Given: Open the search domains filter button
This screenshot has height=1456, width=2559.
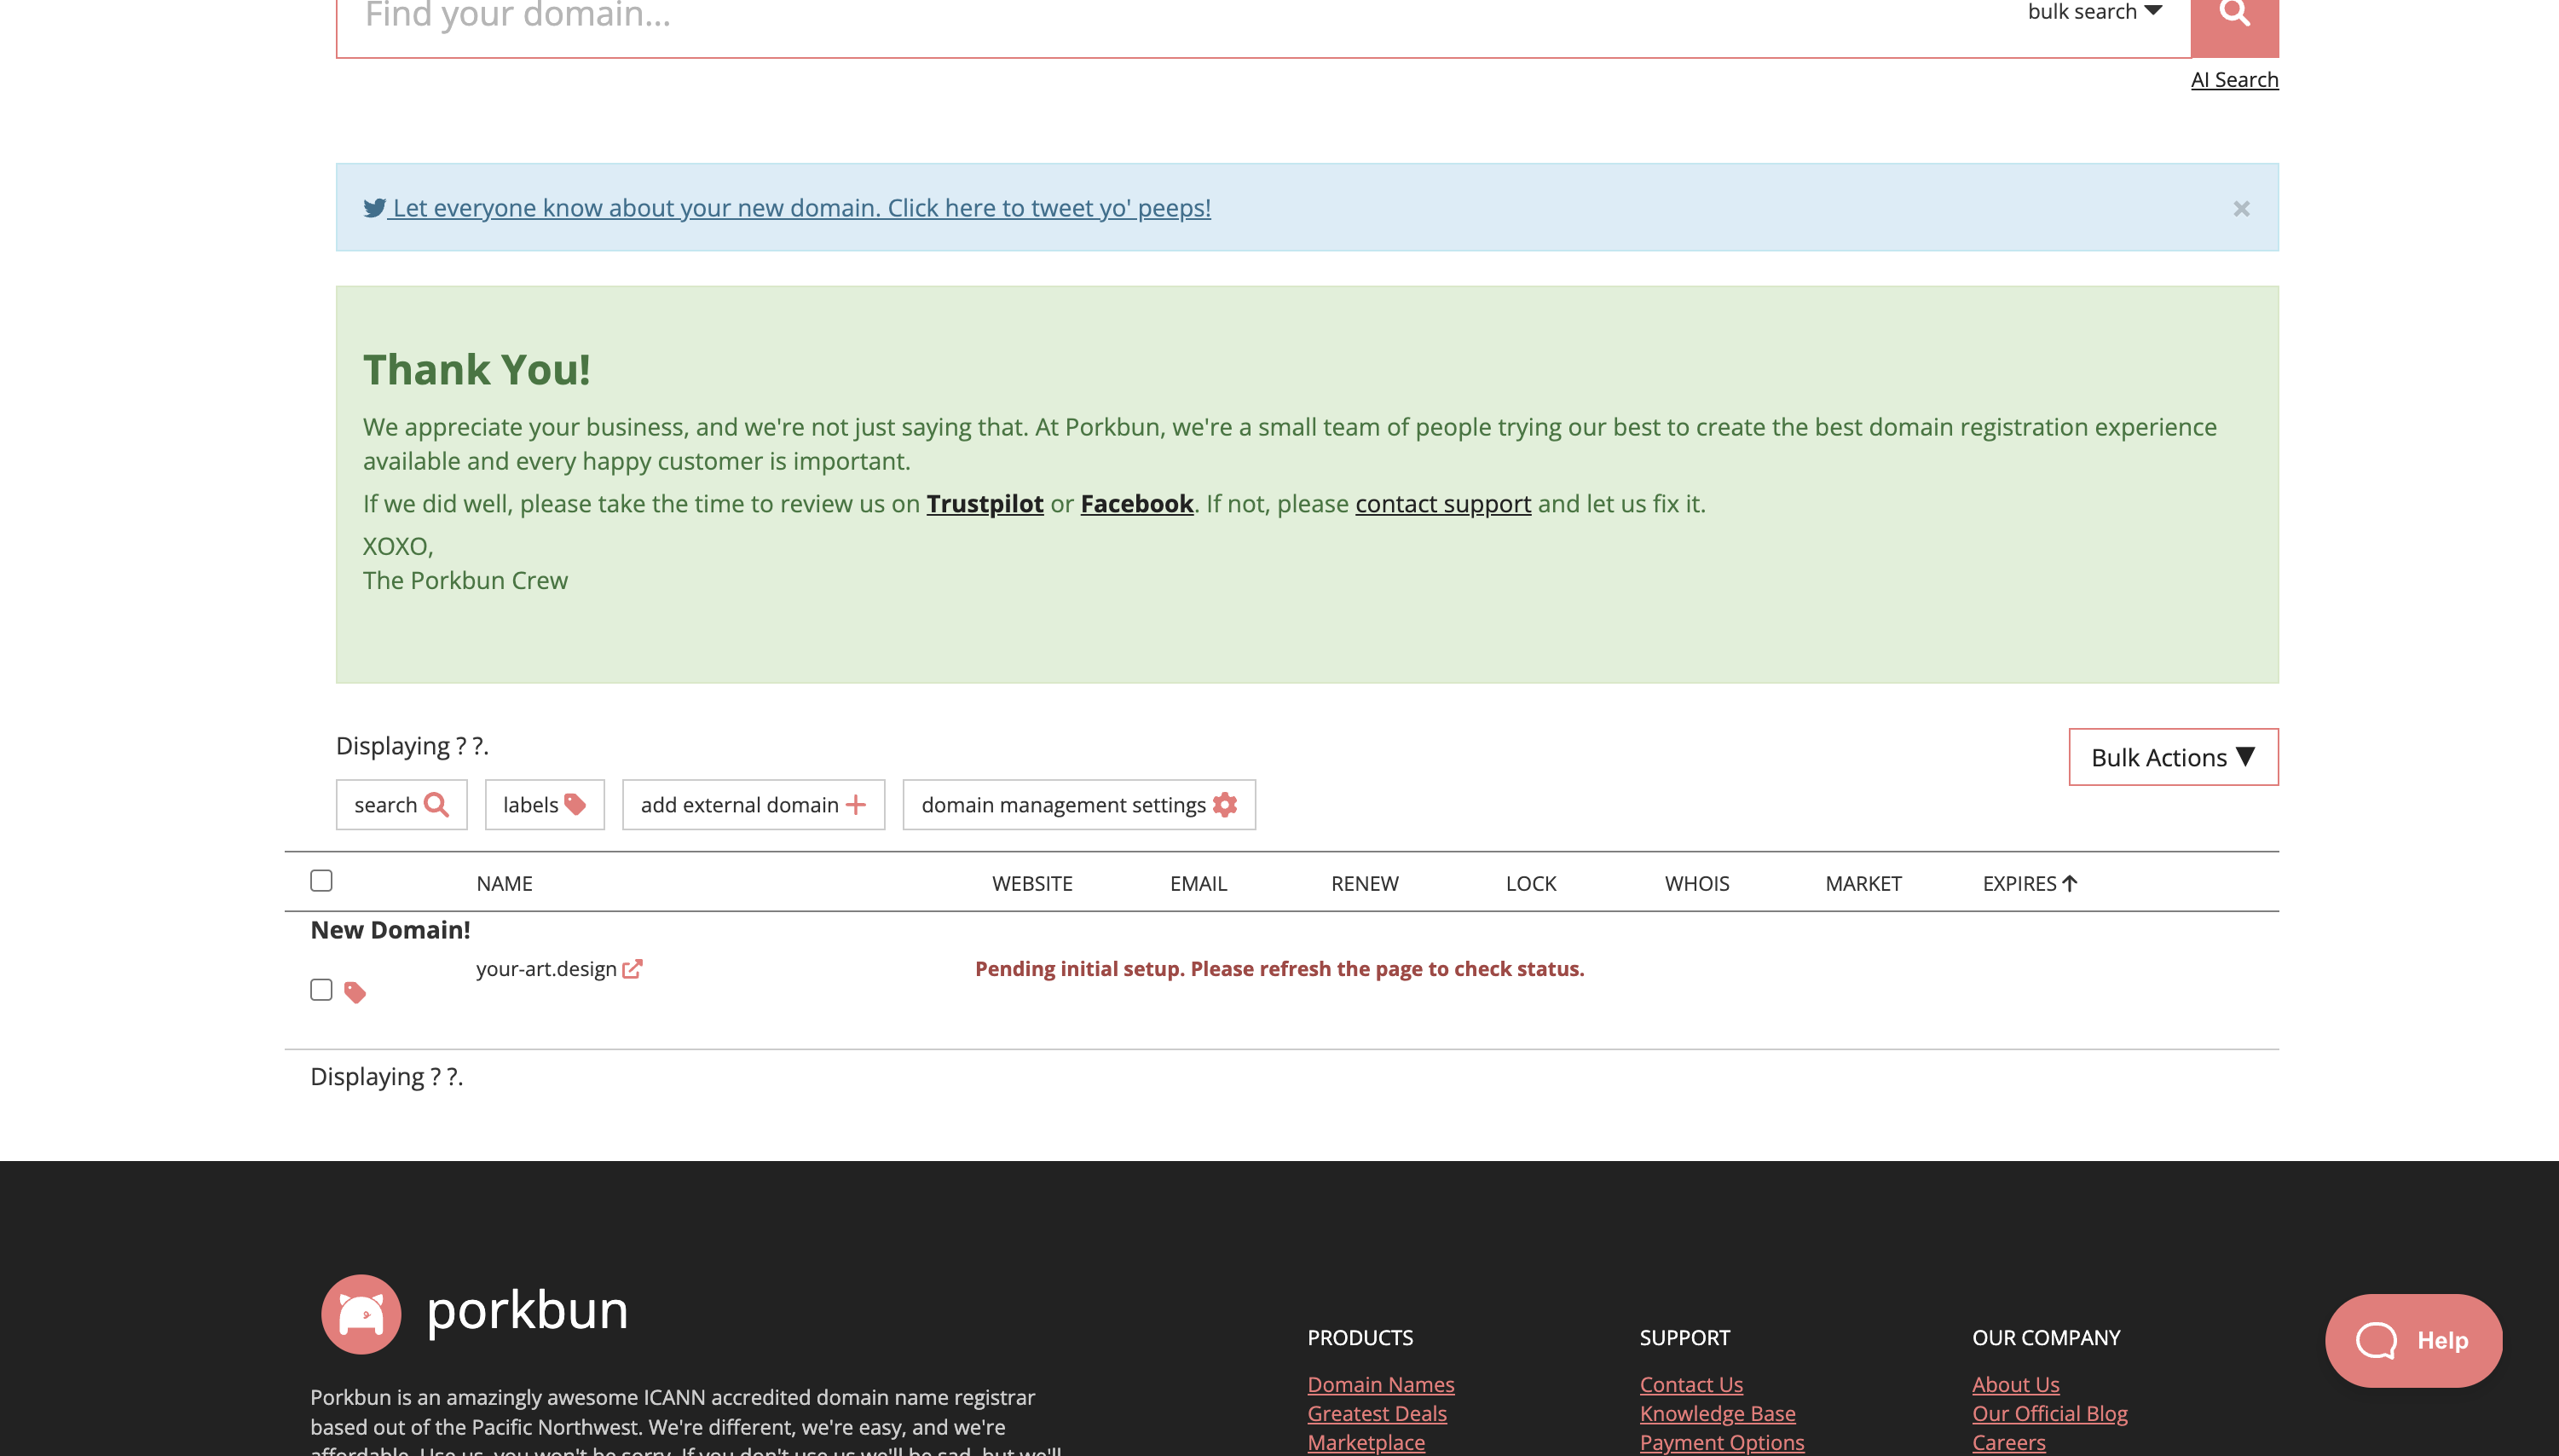Looking at the screenshot, I should (x=401, y=805).
